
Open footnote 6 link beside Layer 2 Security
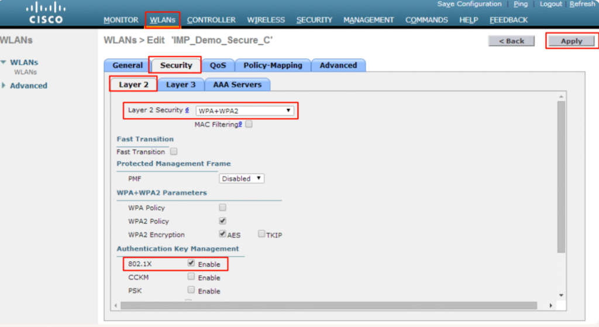187,110
